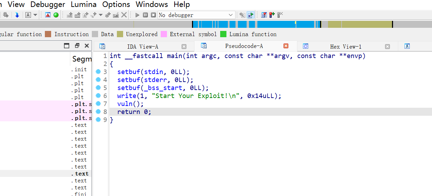Screen dimensions: 432x196
Task: Switch to the IDA View-A tab
Action: click(142, 47)
